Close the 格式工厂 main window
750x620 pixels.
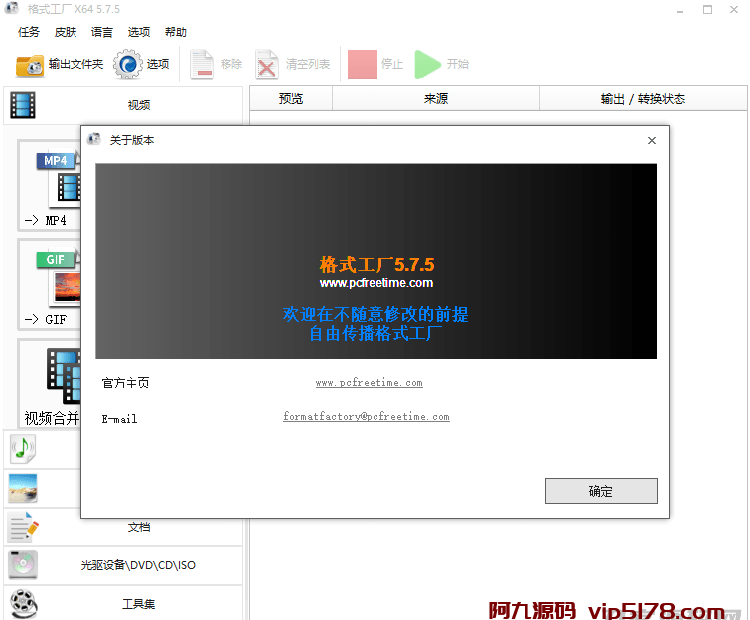734,10
